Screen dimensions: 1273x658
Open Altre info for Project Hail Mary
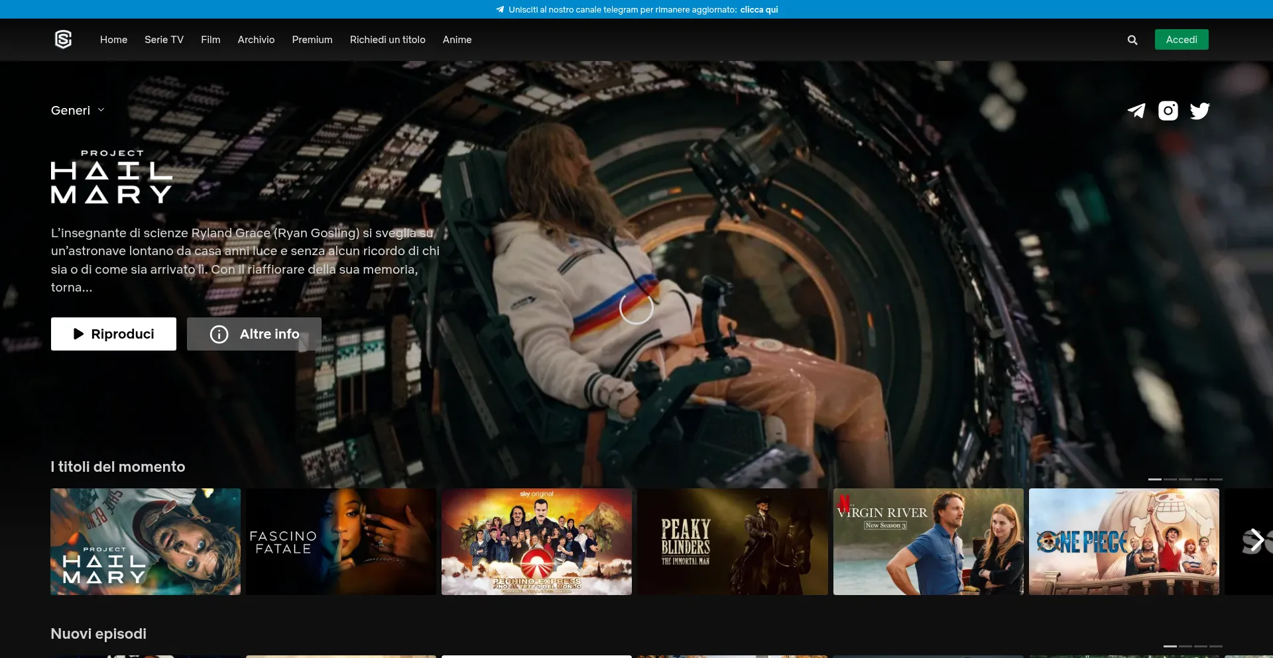click(x=254, y=334)
